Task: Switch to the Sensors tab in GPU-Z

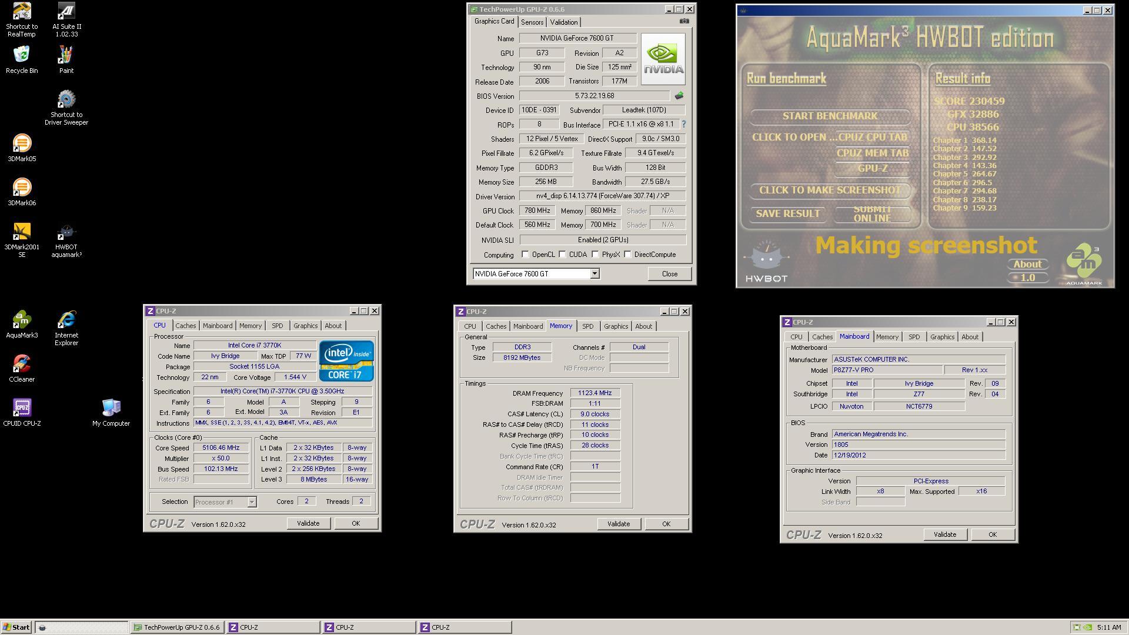Action: [x=532, y=22]
